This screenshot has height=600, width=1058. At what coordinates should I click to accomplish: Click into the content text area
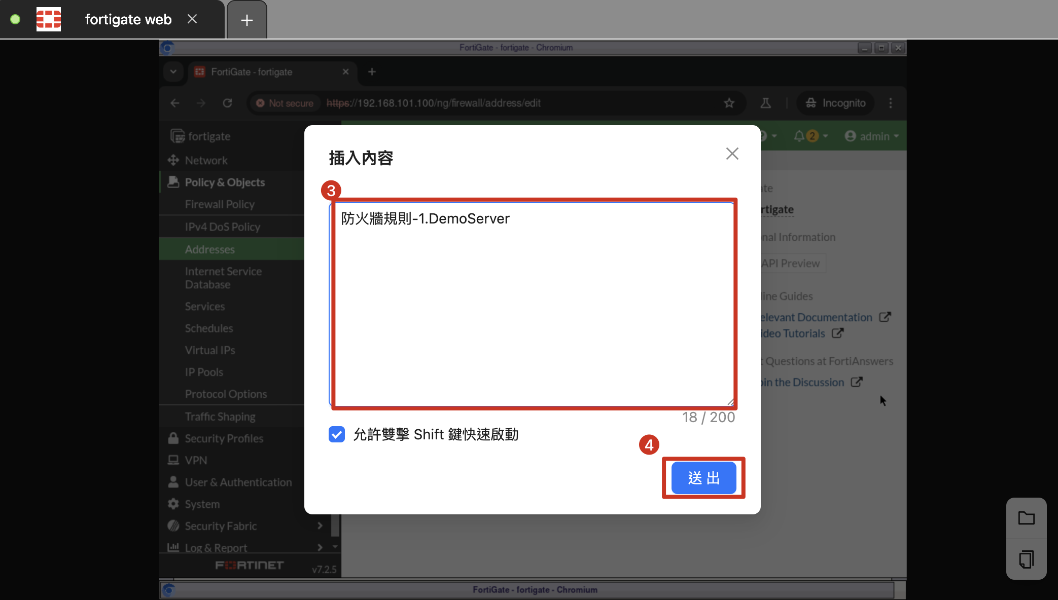coord(533,304)
